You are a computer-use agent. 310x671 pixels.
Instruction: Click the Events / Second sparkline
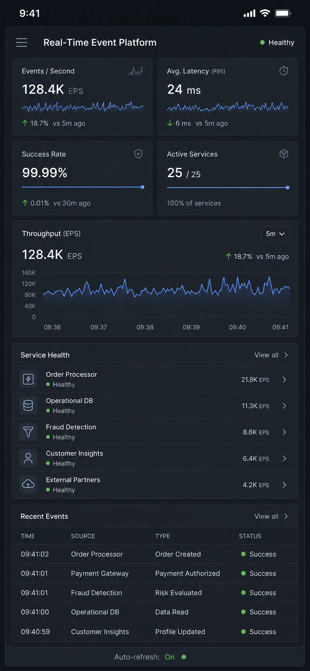(83, 107)
